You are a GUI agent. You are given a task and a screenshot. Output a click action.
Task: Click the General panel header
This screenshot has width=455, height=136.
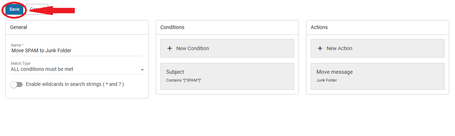pos(77,27)
